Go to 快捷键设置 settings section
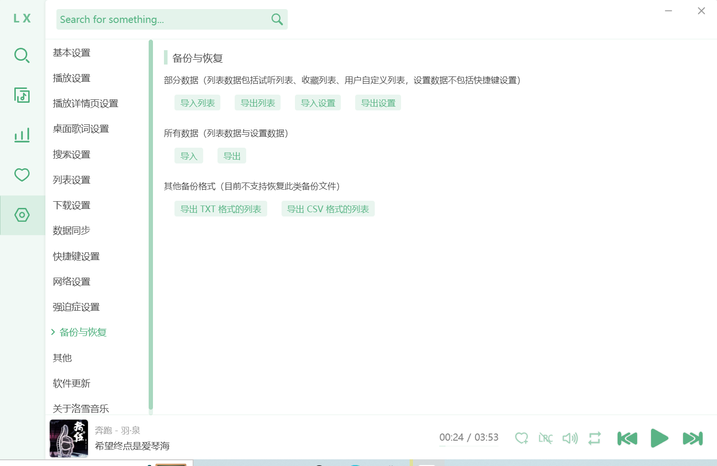Image resolution: width=717 pixels, height=466 pixels. [76, 256]
